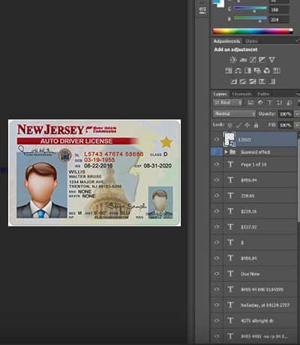
Task: Click the folder icon of Scanned effect group
Action: click(x=232, y=152)
